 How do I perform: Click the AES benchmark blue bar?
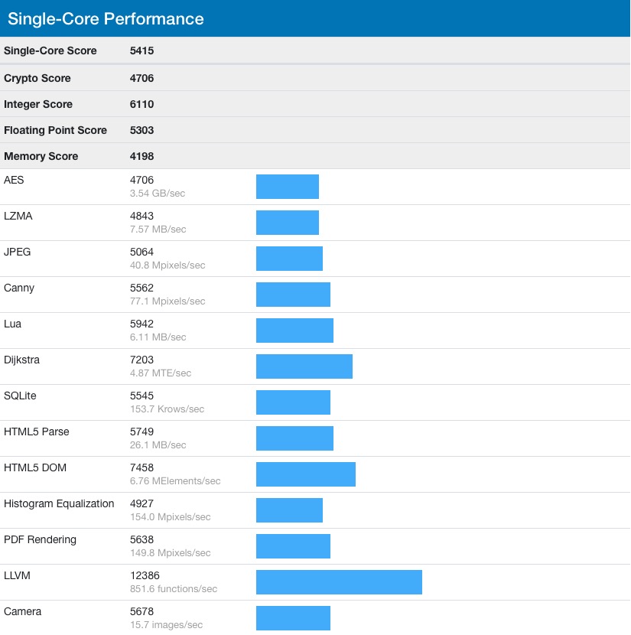tap(287, 187)
